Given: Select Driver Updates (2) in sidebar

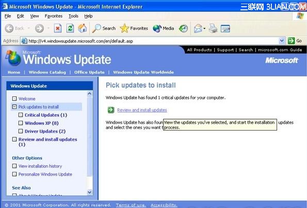Looking at the screenshot, I should pos(45,131).
